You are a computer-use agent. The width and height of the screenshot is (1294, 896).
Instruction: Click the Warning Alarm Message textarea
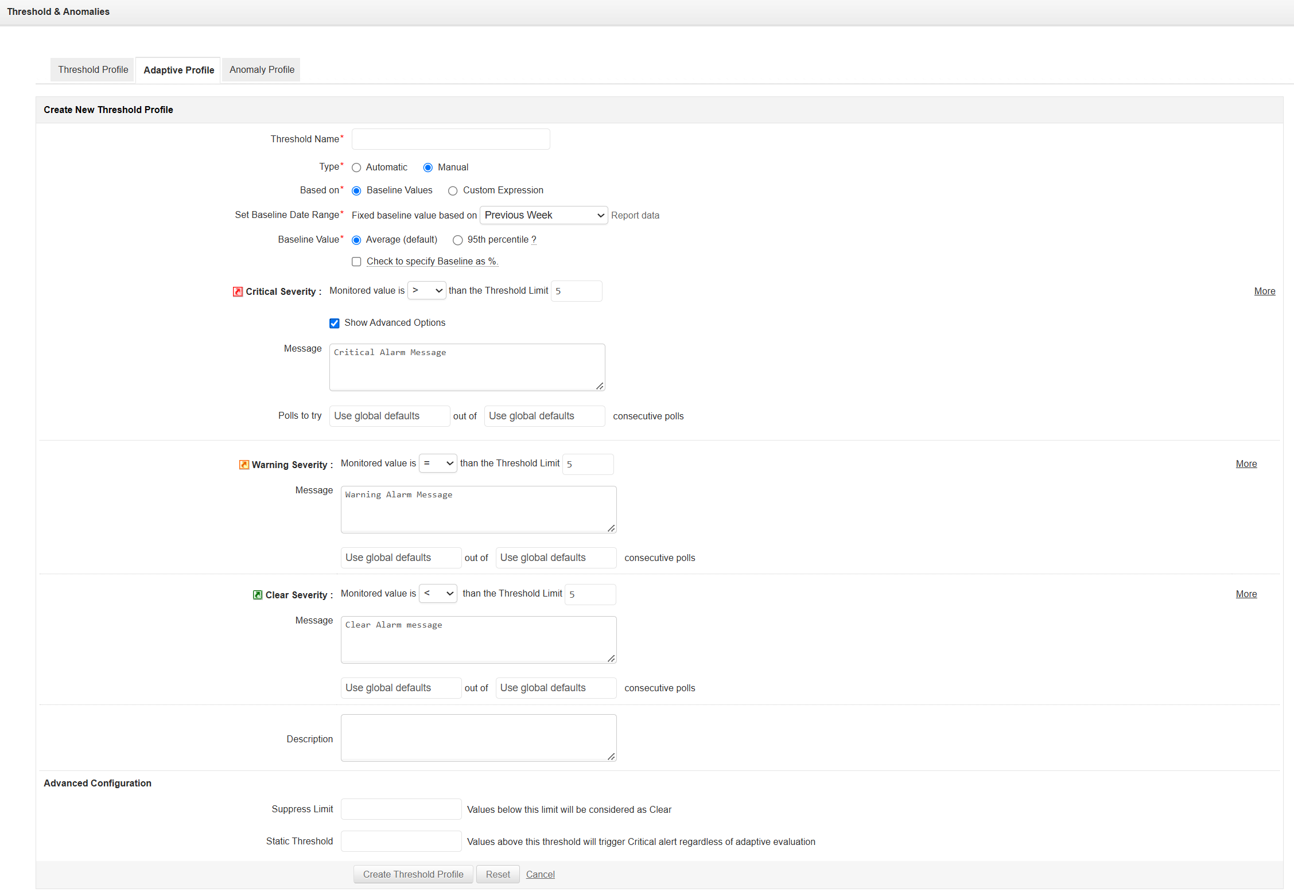point(479,509)
